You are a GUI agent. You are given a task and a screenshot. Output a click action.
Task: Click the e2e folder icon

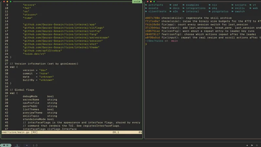170,11
